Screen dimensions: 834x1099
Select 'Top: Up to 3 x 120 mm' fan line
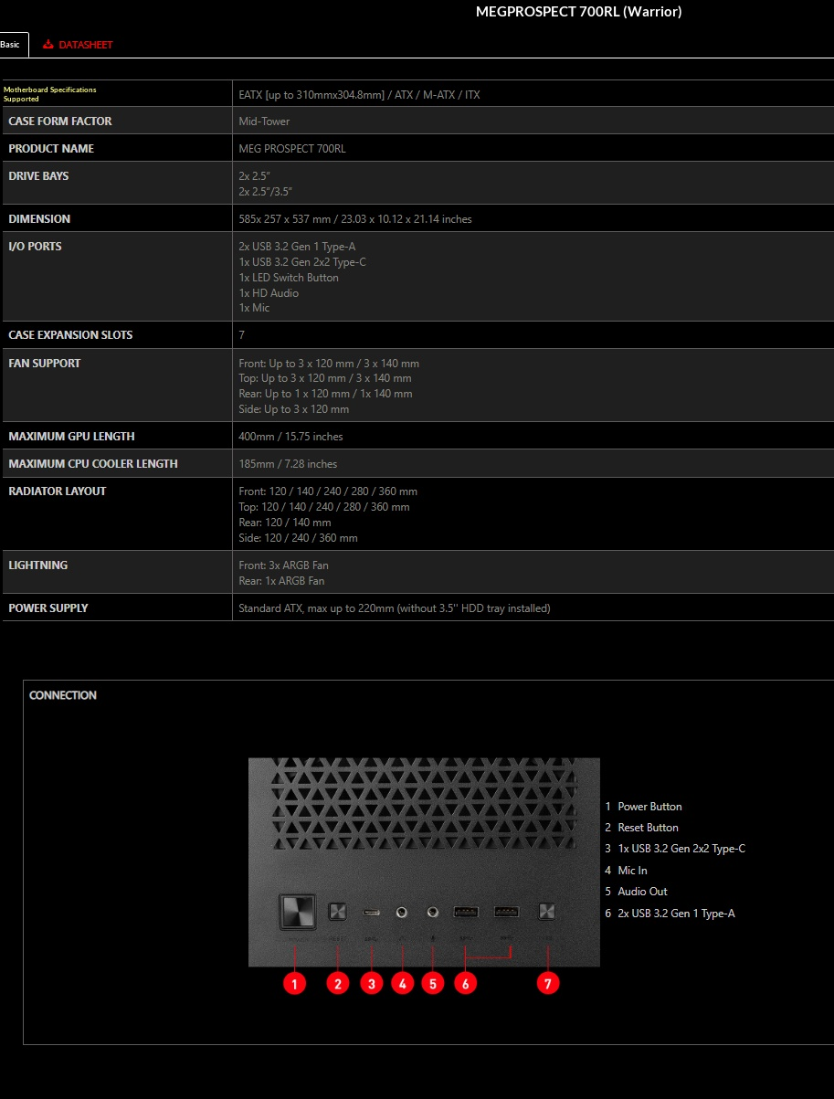point(325,378)
